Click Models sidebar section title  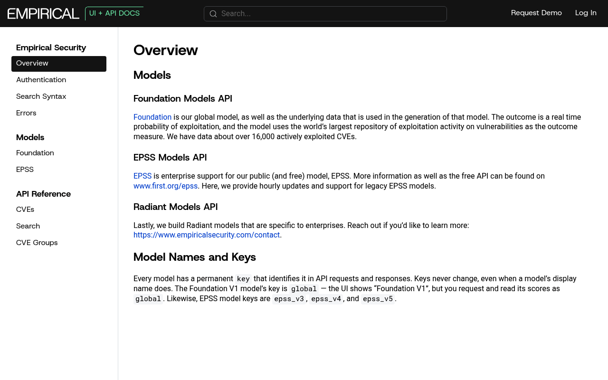pyautogui.click(x=30, y=138)
